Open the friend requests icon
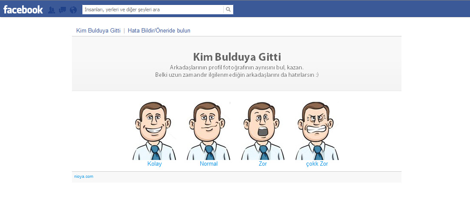This screenshot has width=470, height=206. (x=52, y=10)
